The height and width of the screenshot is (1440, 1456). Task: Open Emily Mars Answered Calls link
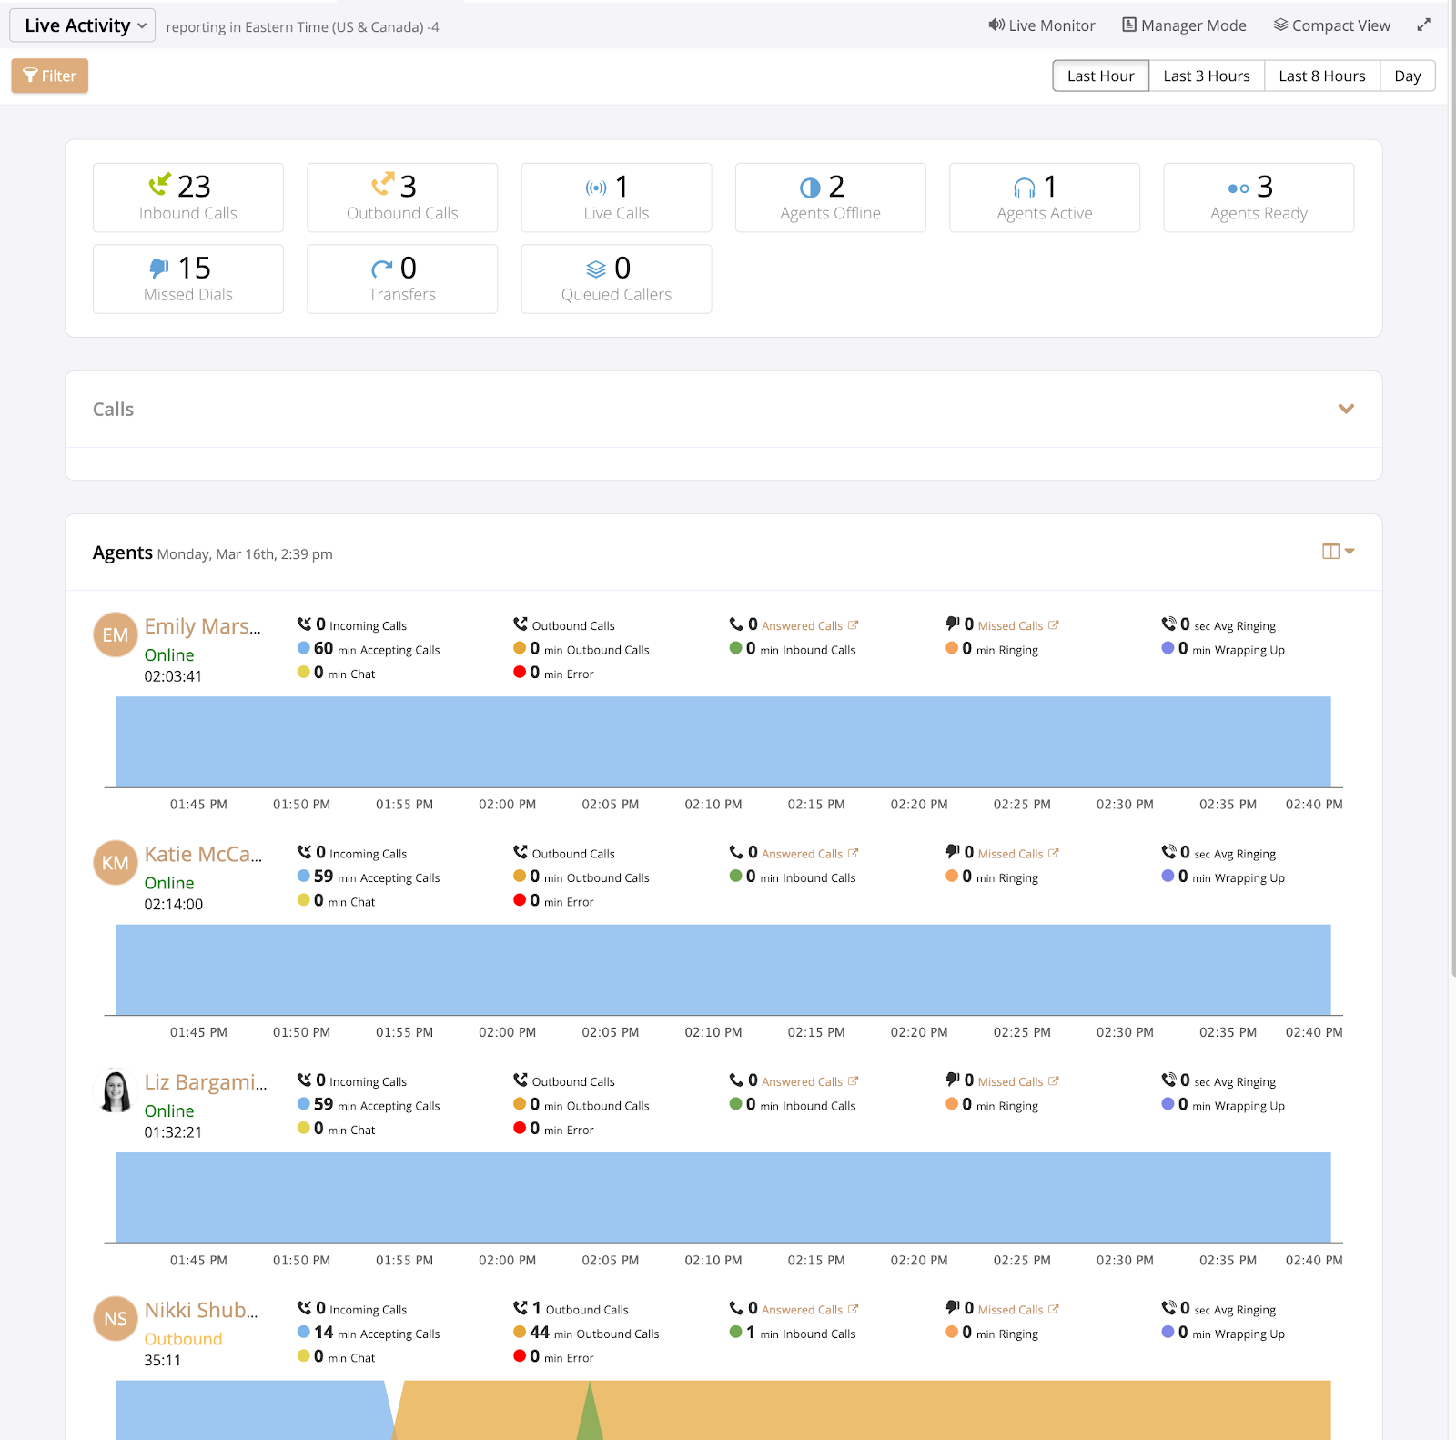tap(810, 625)
